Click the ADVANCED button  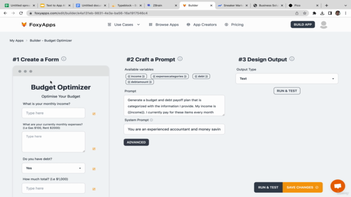pyautogui.click(x=136, y=142)
